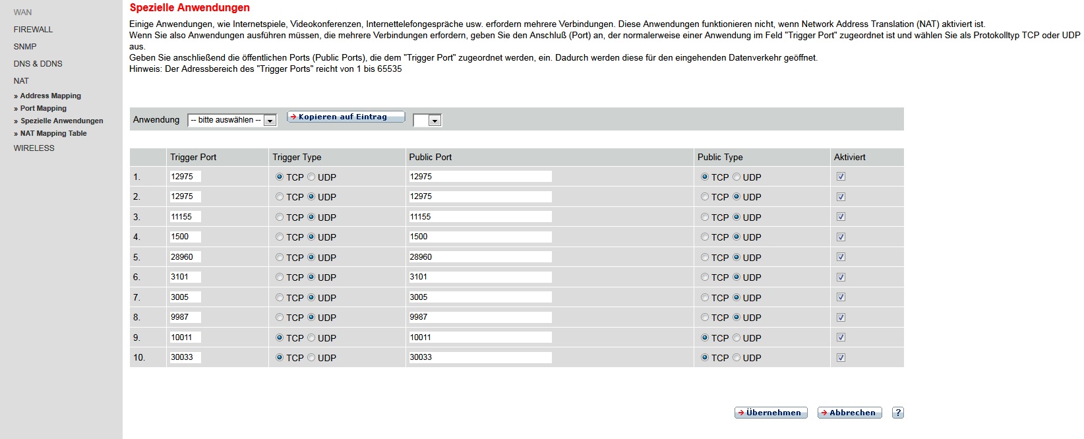Go to NAT Mapping Table submenu
This screenshot has width=1084, height=439.
[x=53, y=133]
